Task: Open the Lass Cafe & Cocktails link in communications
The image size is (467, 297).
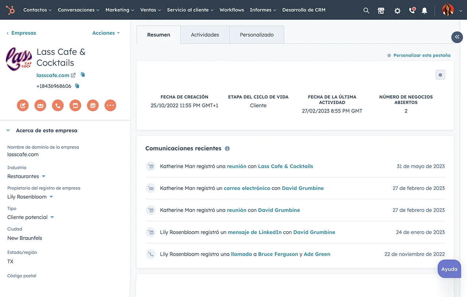Action: (286, 166)
